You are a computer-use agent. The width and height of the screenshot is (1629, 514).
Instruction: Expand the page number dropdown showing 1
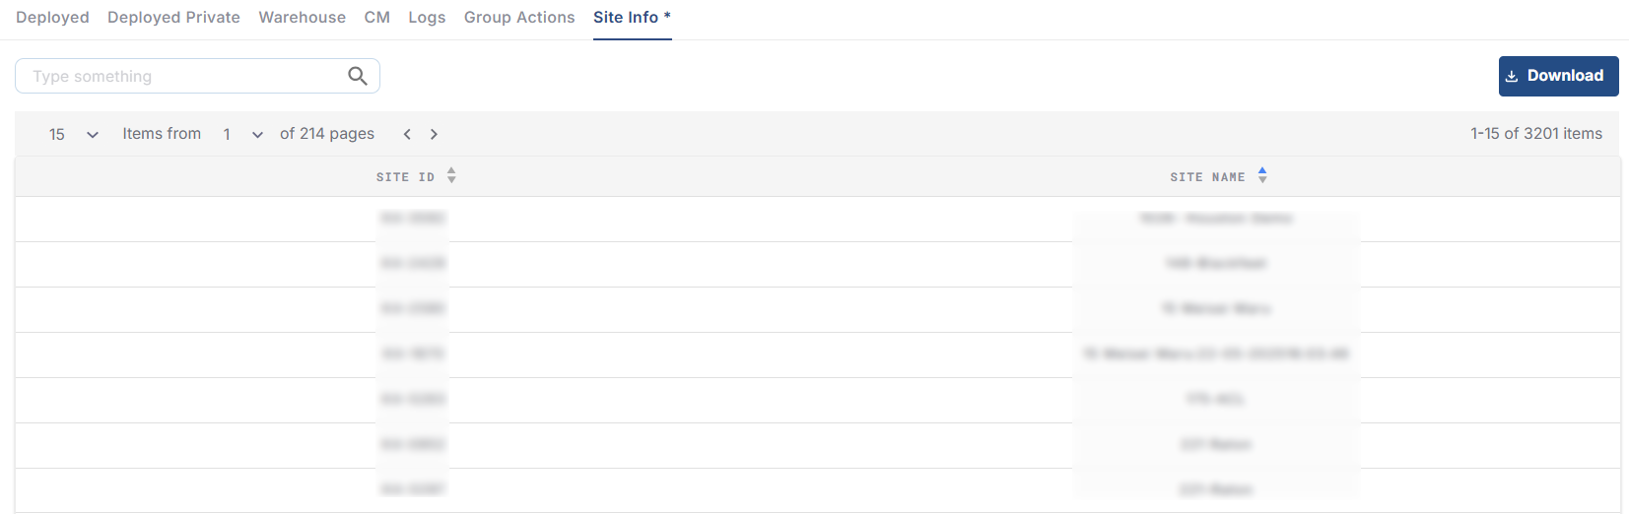tap(242, 134)
